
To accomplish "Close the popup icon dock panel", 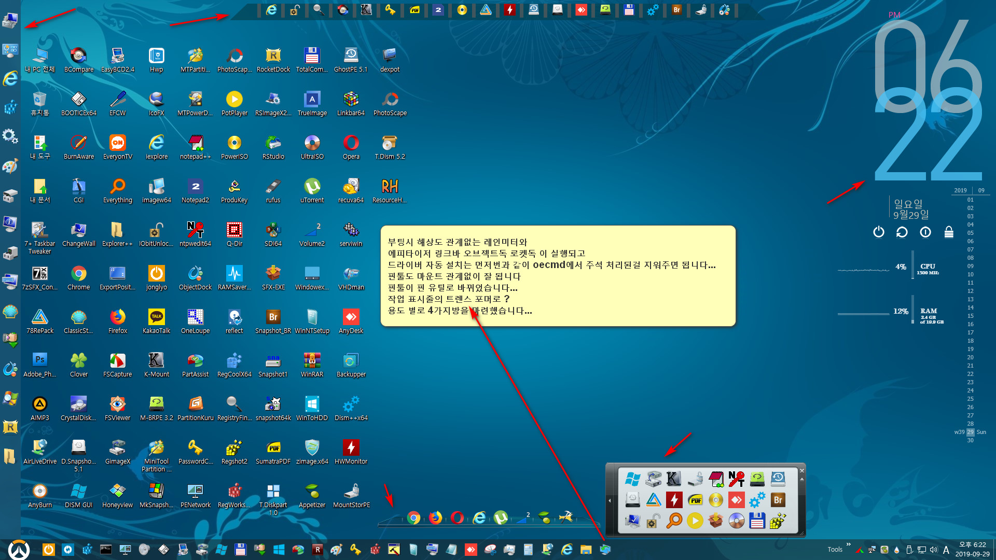I will pos(801,471).
